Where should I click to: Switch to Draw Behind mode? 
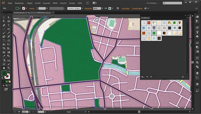[x=7, y=85]
